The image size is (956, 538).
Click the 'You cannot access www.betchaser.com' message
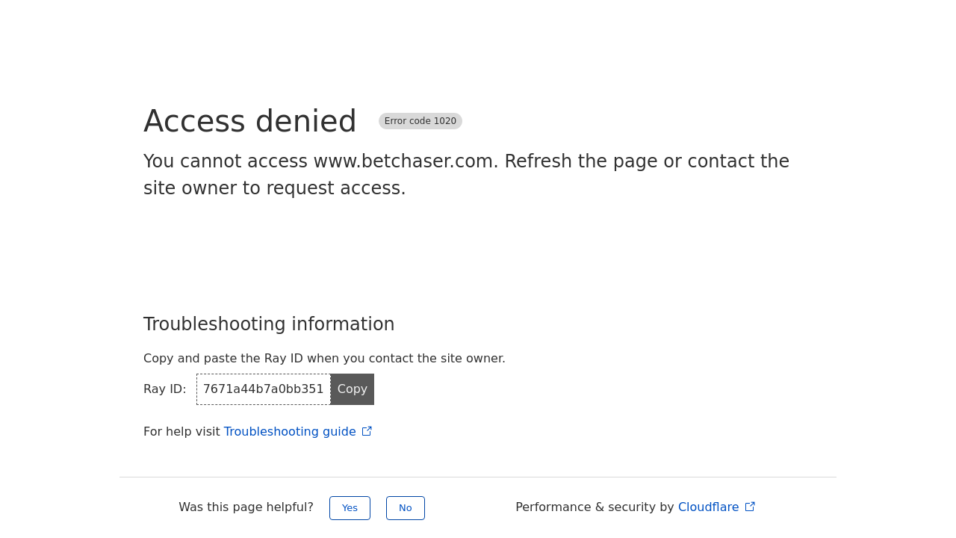(466, 175)
